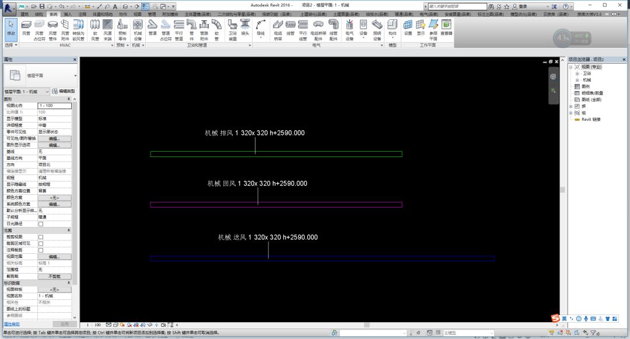Open the 协作 ribbon tab
Viewport: 630px width, 339px height.
[123, 14]
